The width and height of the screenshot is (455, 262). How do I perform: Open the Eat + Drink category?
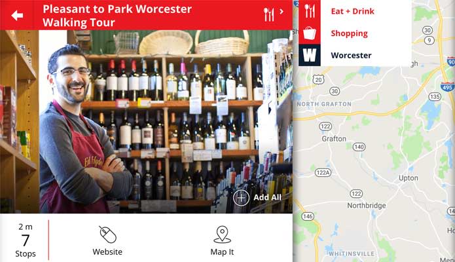tap(353, 11)
